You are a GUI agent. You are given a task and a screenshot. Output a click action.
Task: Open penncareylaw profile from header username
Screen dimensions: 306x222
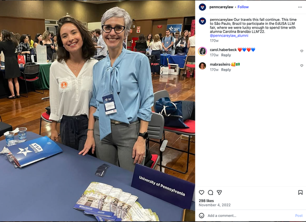(221, 7)
